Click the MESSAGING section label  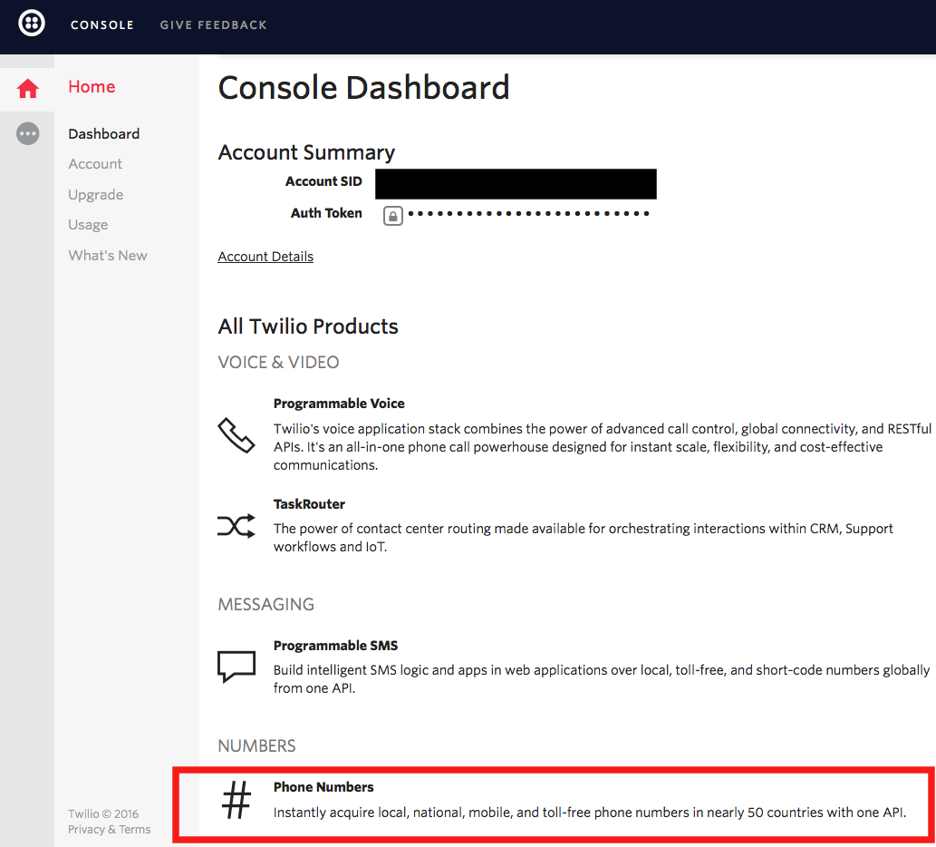(265, 605)
